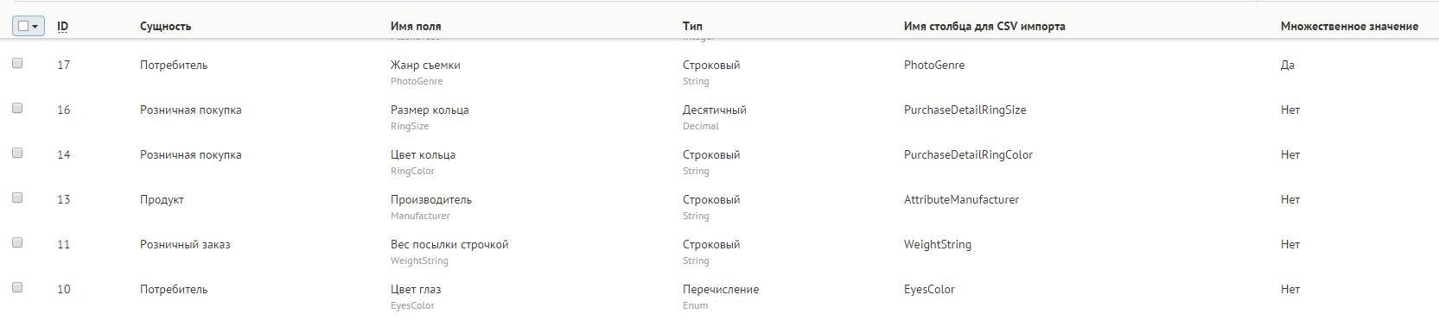The image size is (1439, 320).
Task: Select the checkbox for row ID 11
Action: tap(17, 242)
